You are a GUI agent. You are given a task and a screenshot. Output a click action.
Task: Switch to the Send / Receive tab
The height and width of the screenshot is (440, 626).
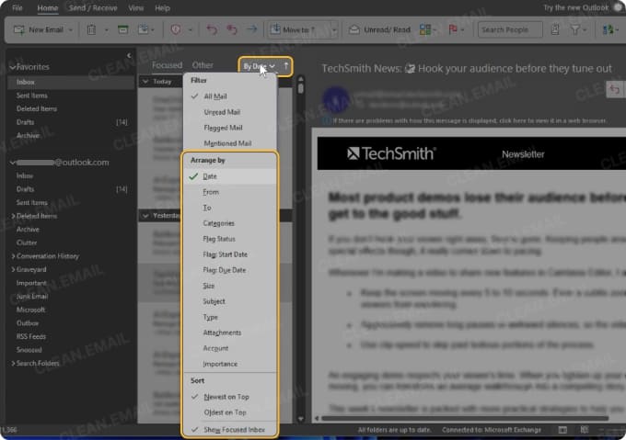[93, 8]
